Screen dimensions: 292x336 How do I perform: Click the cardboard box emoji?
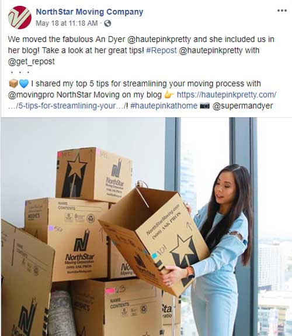[13, 84]
